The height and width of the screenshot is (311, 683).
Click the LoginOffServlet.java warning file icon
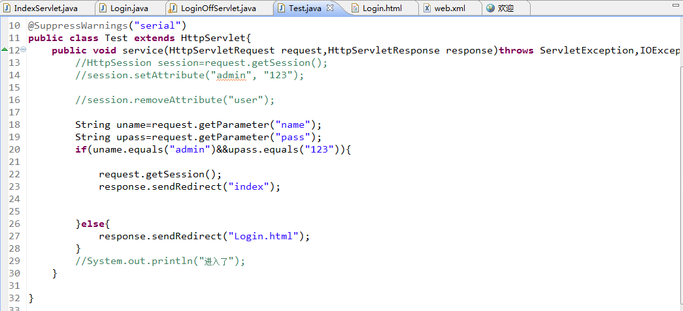(x=173, y=8)
